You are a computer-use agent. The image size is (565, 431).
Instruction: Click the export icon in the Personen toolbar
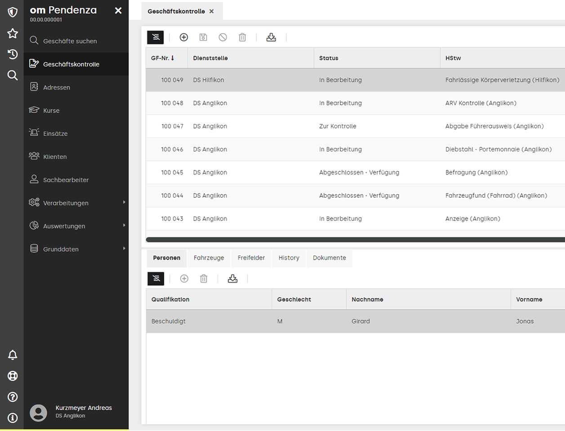[232, 279]
